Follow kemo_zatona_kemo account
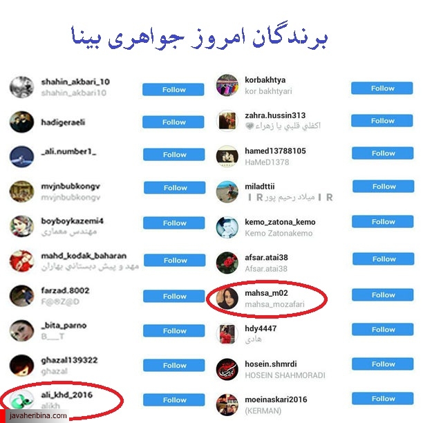 [382, 221]
